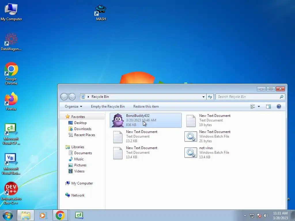Screen dimensions: 295x221
Task: Open the Documents library
Action: coord(83,153)
